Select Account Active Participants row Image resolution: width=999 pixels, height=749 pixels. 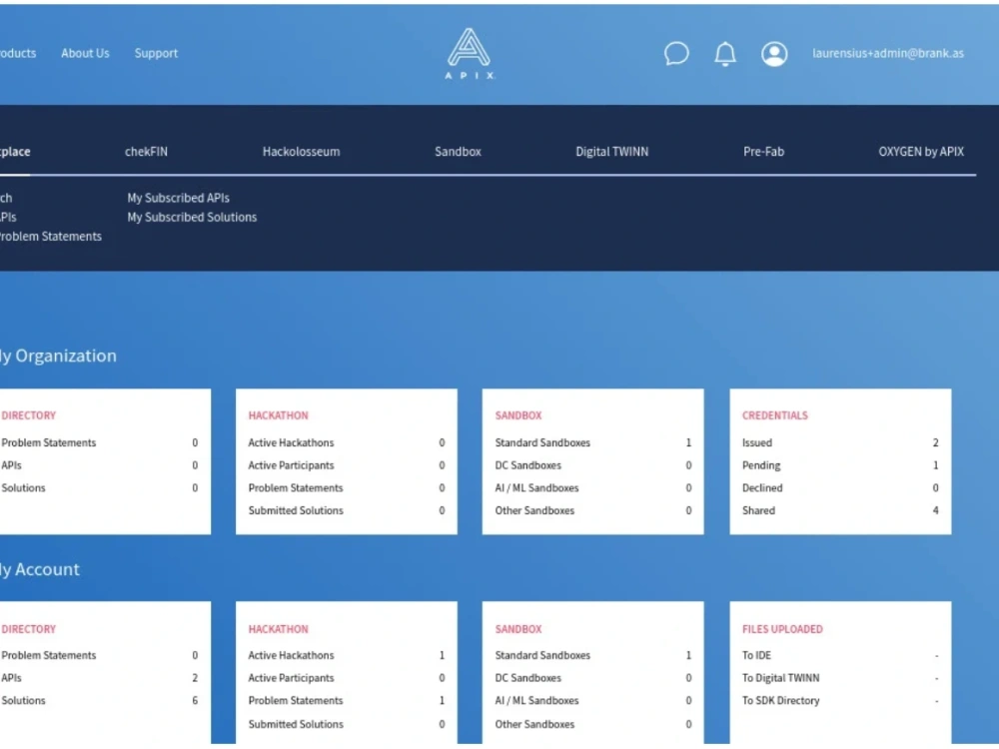[x=347, y=678]
